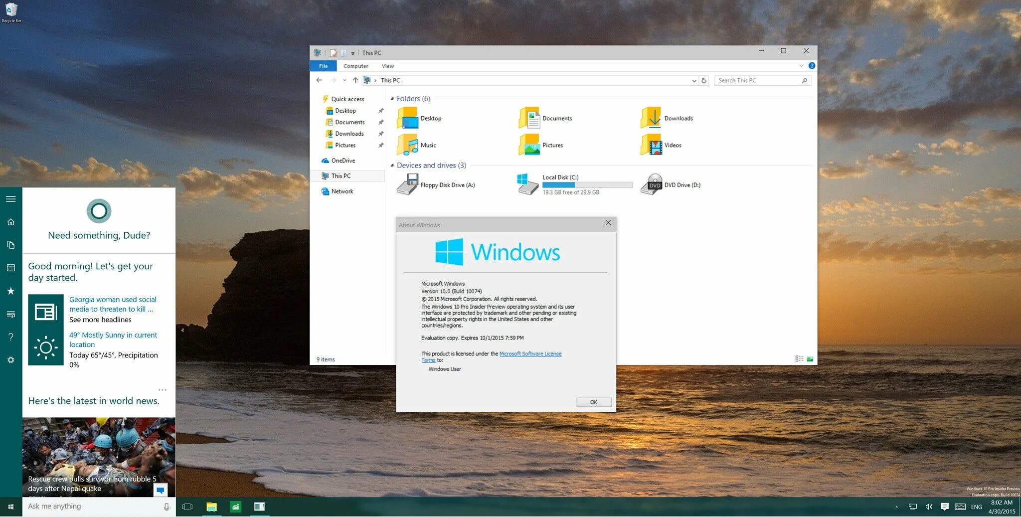Screen dimensions: 1021x517
Task: Open 49° Mostly Sunny weather link
Action: point(113,340)
